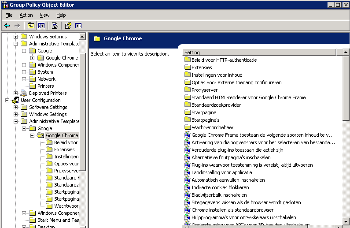Click the Deployed Printers icon in tree
The width and height of the screenshot is (350, 228).
coord(24,93)
